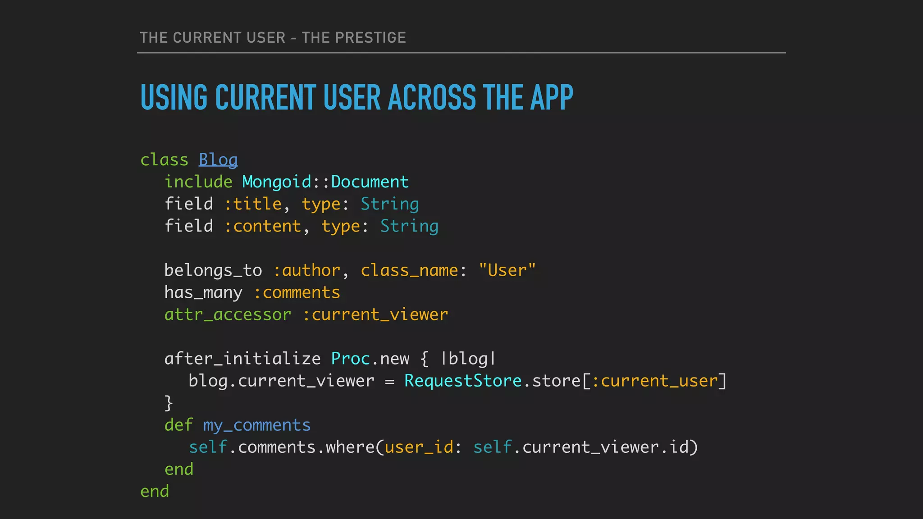Click the 'def' keyword
This screenshot has width=923, height=519.
pos(179,425)
